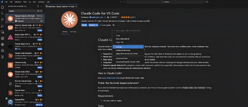Install Chat for Claude Code extension
Viewport: 248px width, 107px height.
pos(40,30)
